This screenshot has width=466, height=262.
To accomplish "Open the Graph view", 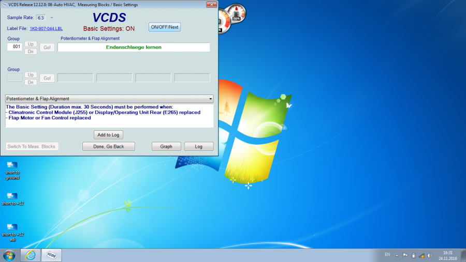I will click(166, 146).
